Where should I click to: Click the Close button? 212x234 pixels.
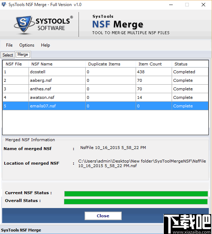(x=103, y=216)
